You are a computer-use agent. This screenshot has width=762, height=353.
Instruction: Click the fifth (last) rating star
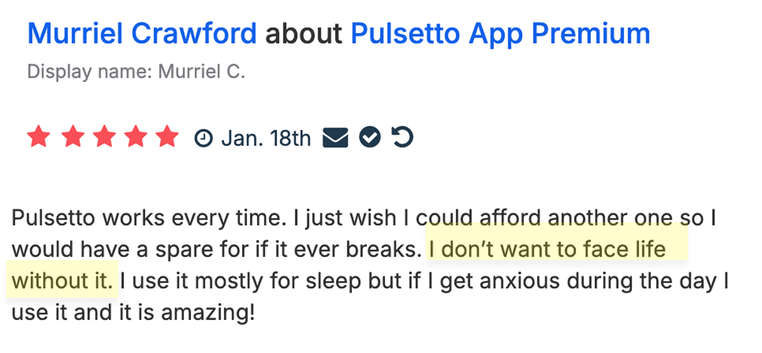[167, 136]
